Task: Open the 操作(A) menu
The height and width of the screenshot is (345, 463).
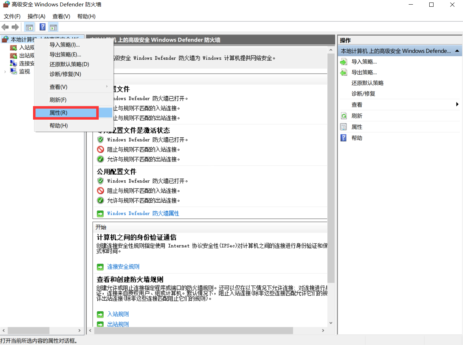Action: point(37,16)
